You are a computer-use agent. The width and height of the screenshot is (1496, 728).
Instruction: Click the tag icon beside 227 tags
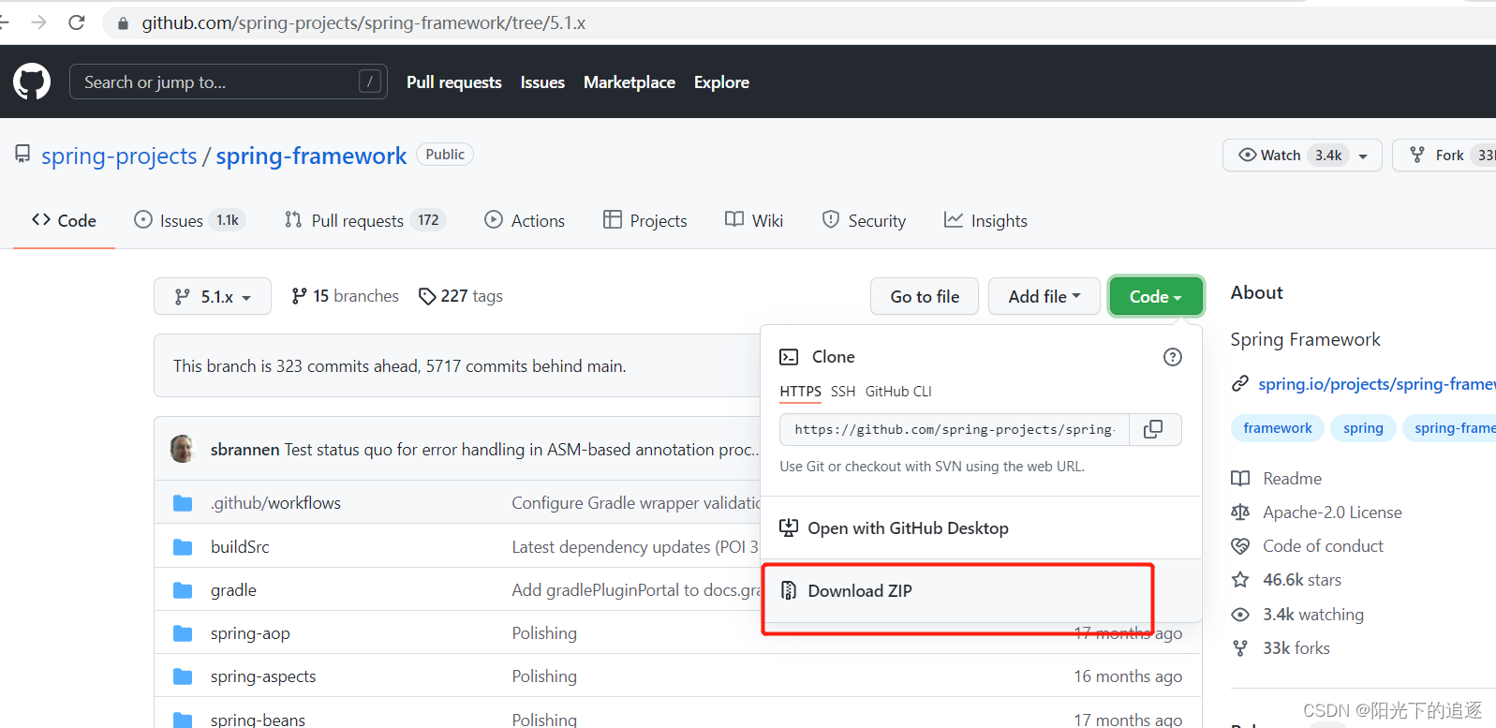[x=427, y=296]
